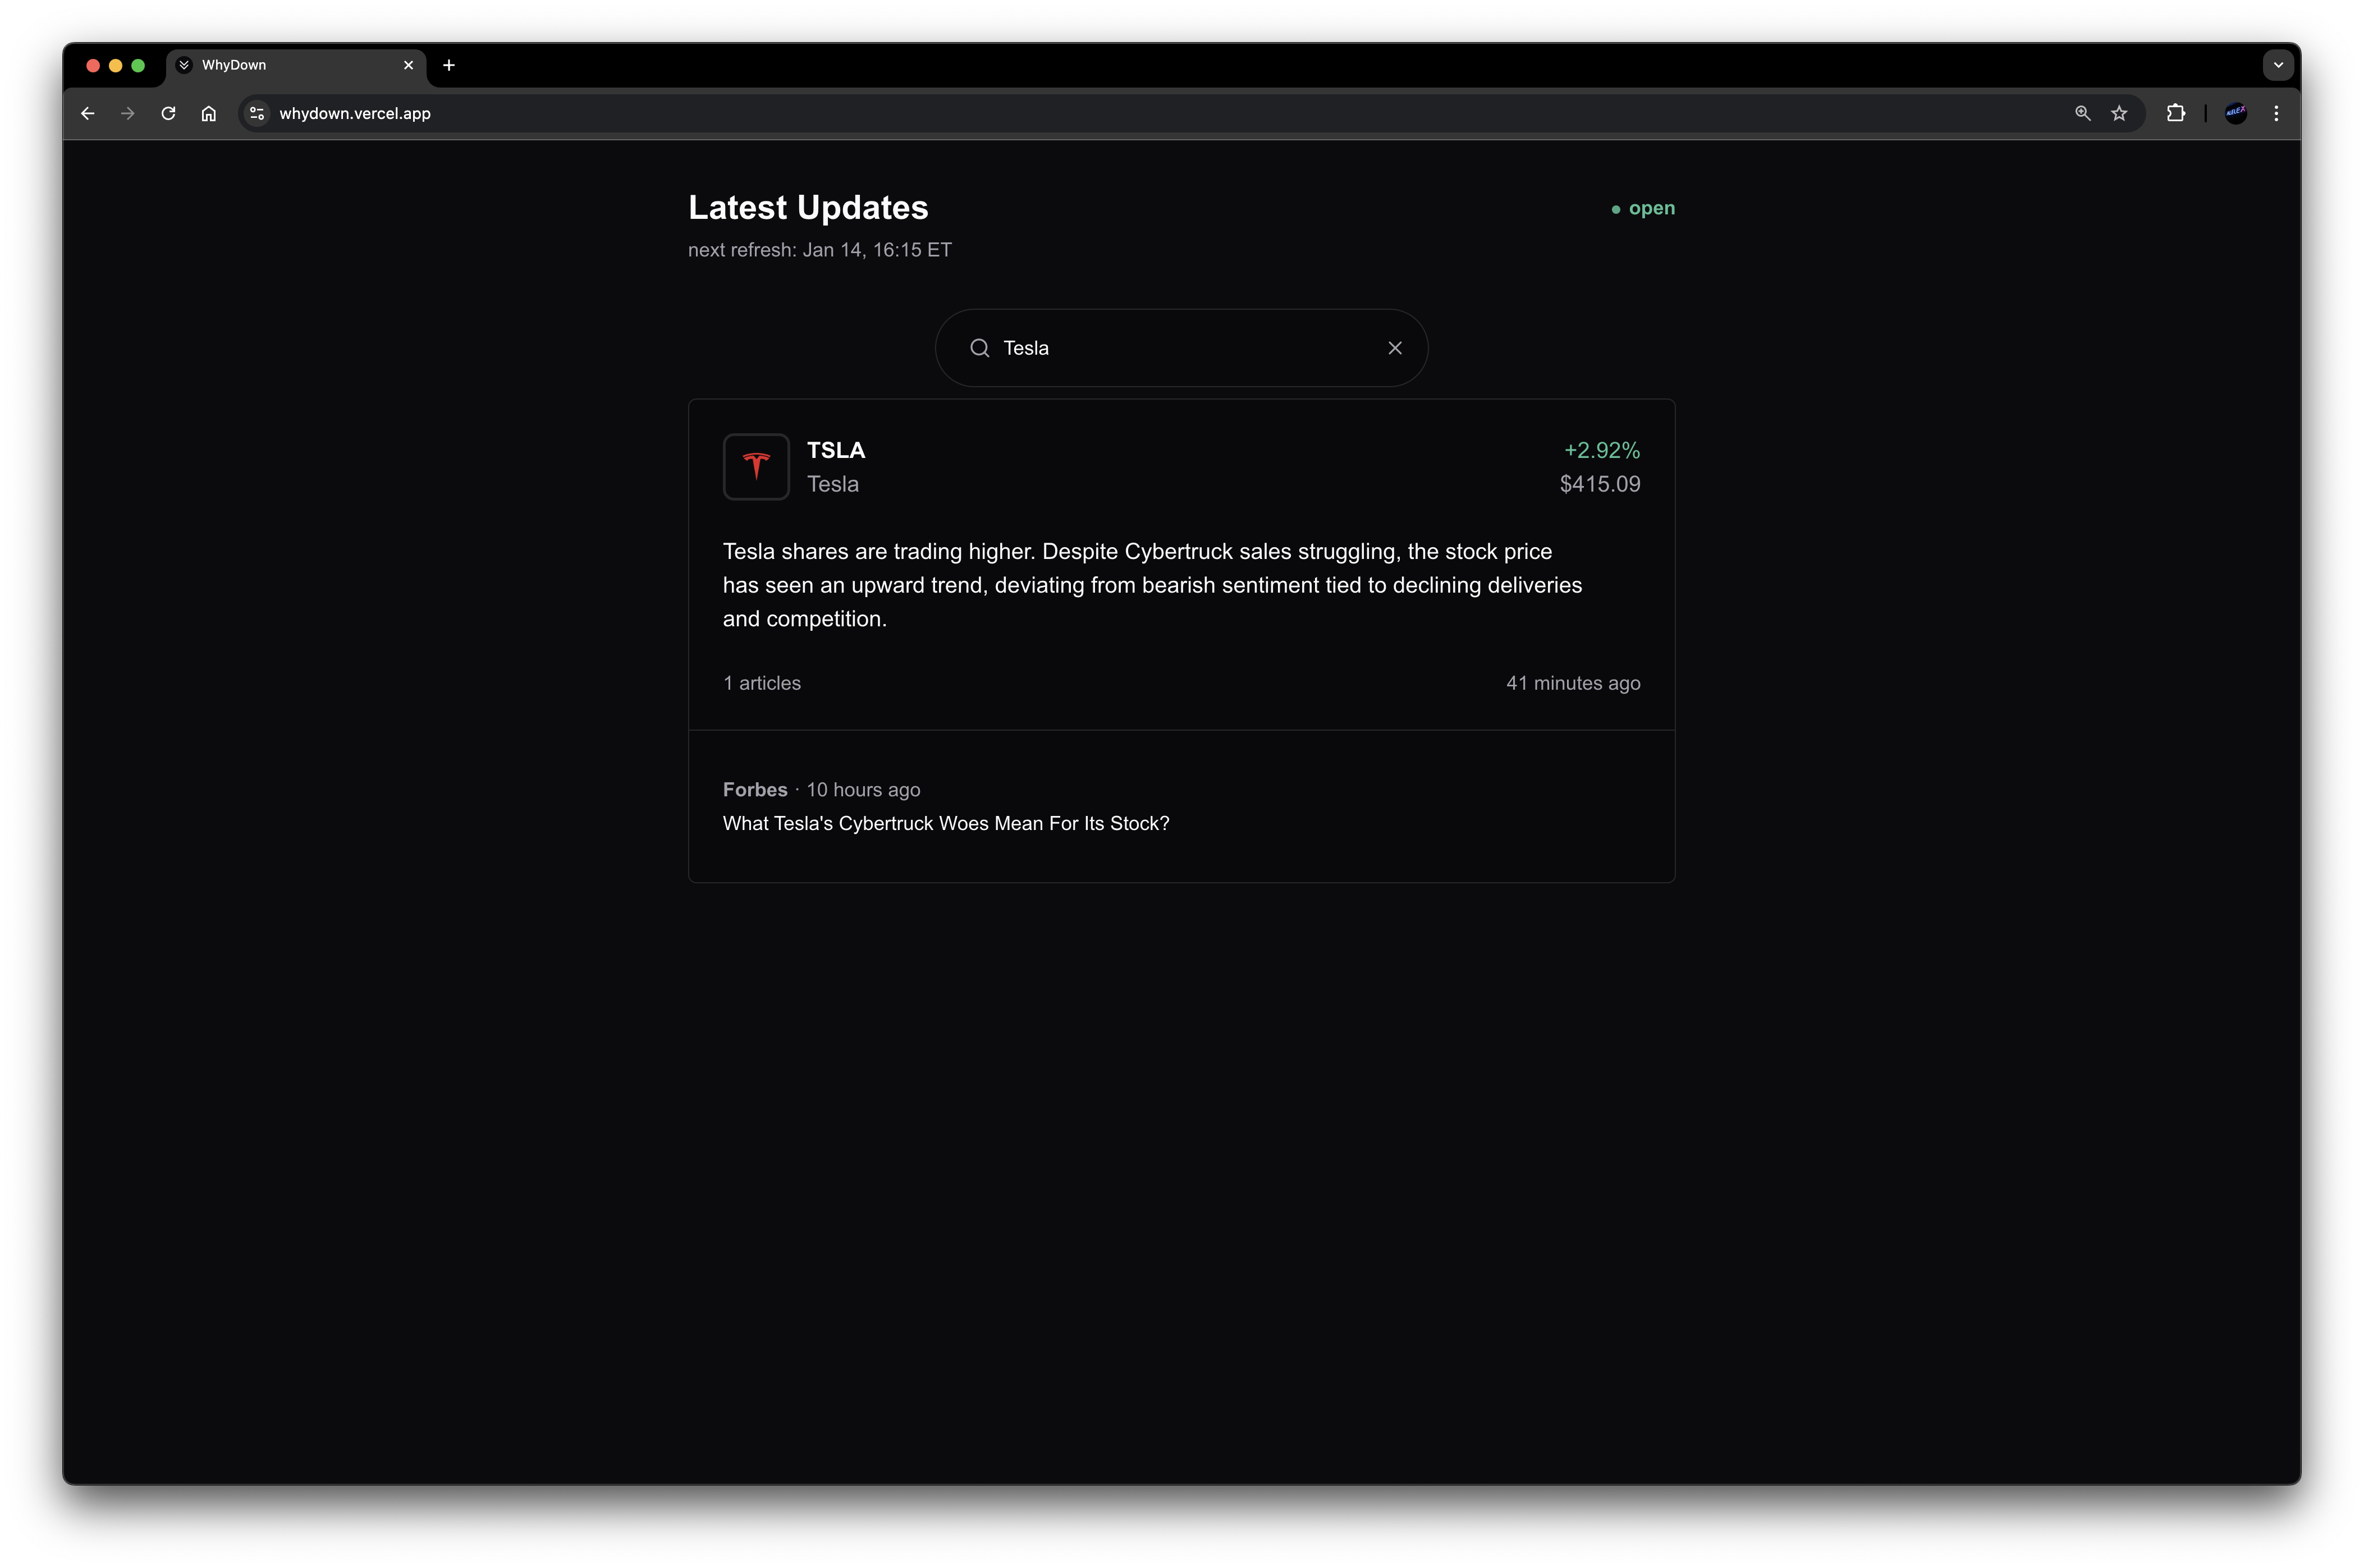Click the search magnifier icon

[x=980, y=348]
